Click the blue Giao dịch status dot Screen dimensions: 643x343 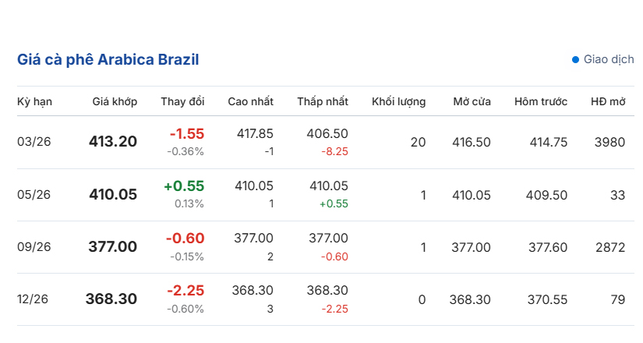click(x=575, y=59)
